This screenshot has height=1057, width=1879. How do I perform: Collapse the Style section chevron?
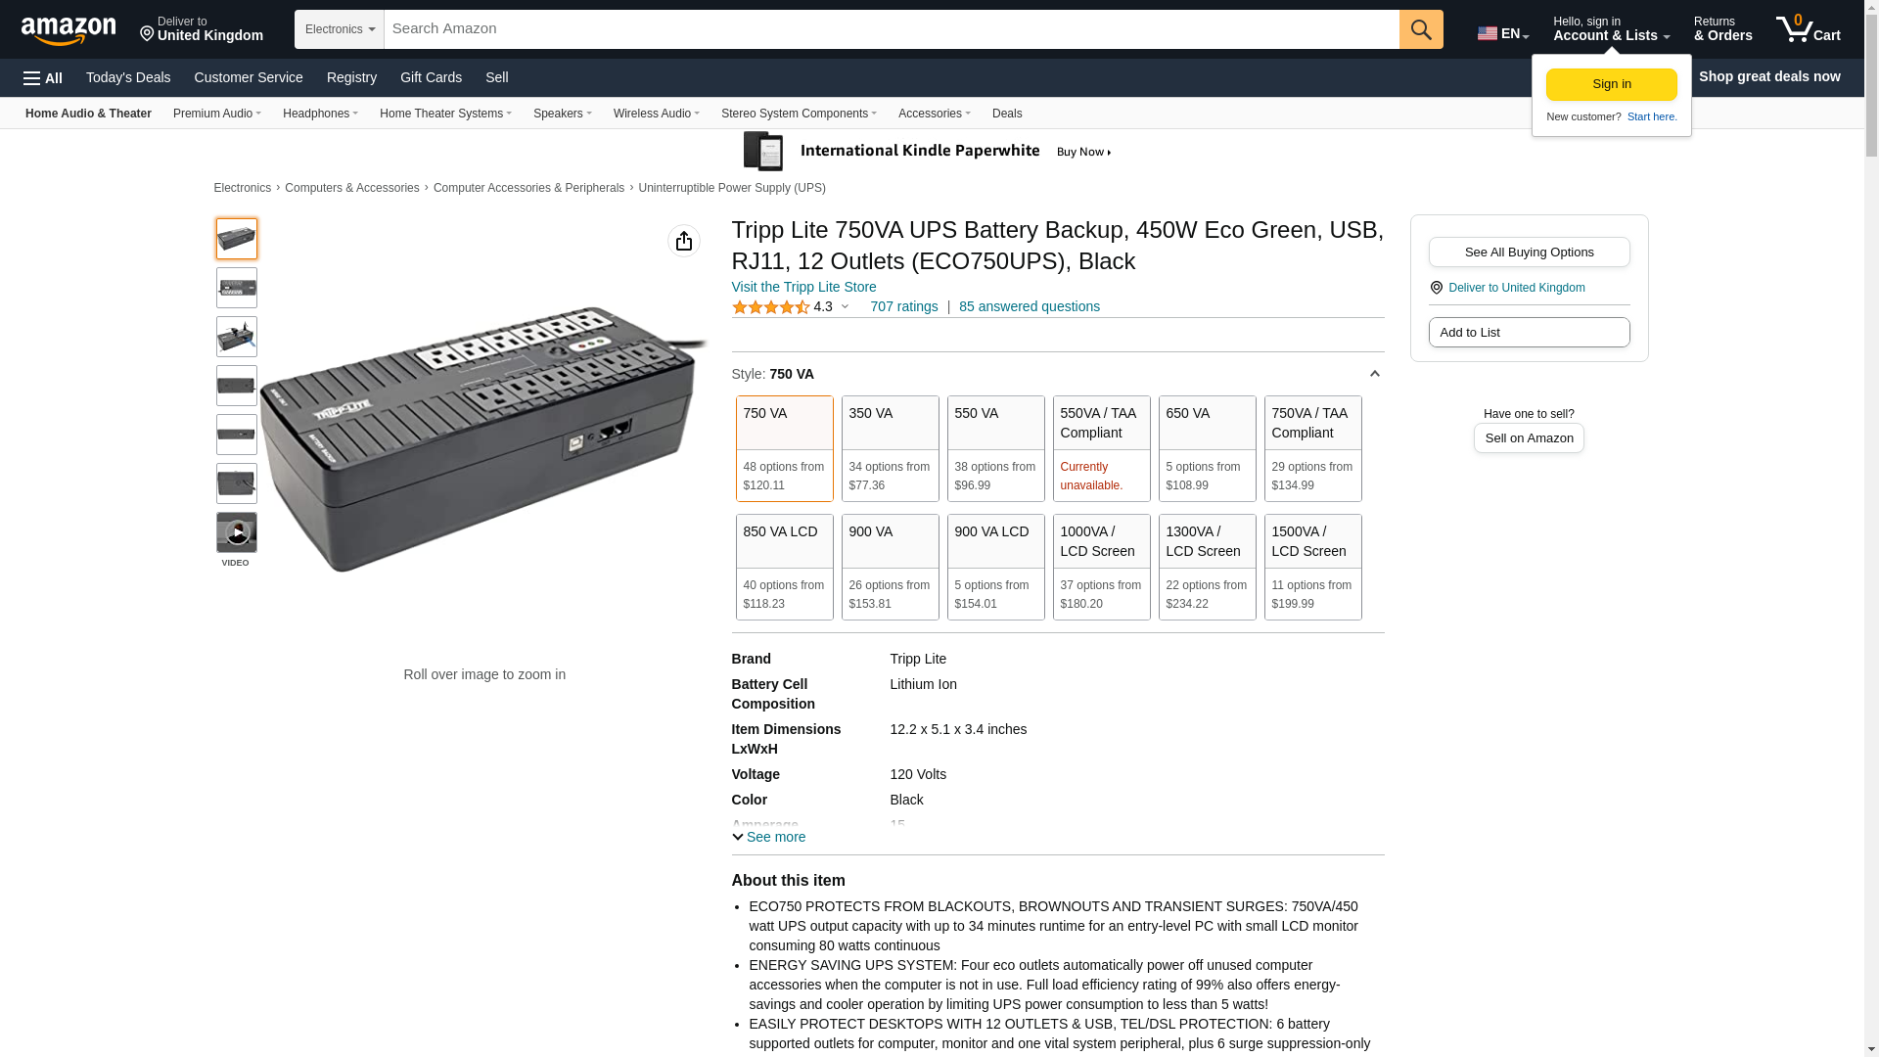pyautogui.click(x=1374, y=374)
